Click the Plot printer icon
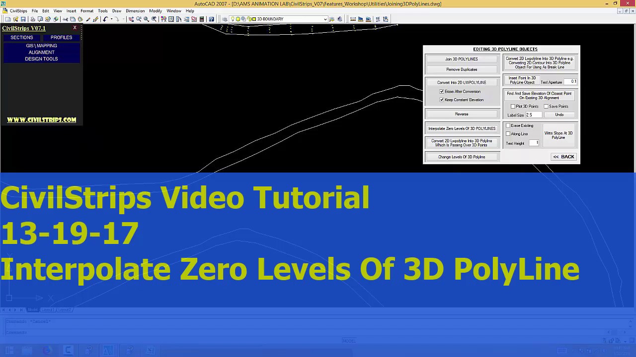636x357 pixels. pos(33,19)
